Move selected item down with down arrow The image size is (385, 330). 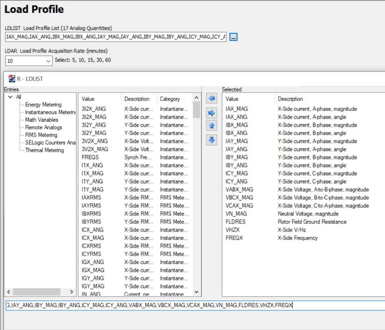point(211,140)
